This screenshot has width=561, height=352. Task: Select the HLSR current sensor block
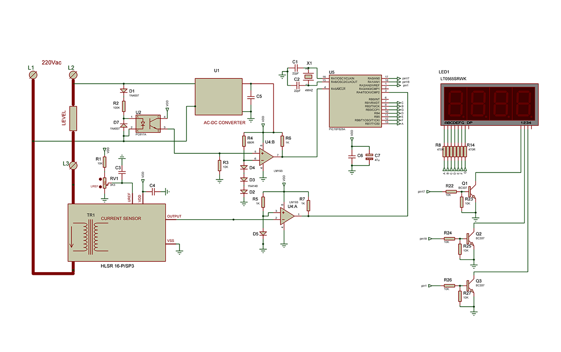point(116,232)
